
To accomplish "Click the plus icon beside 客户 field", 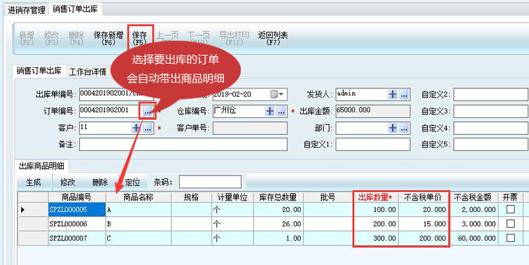I will tap(136, 128).
